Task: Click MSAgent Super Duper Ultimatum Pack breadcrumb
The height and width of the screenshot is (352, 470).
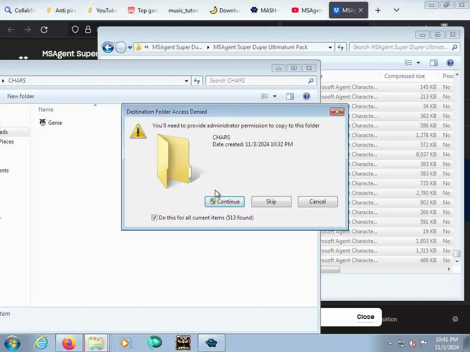Action: pos(260,47)
